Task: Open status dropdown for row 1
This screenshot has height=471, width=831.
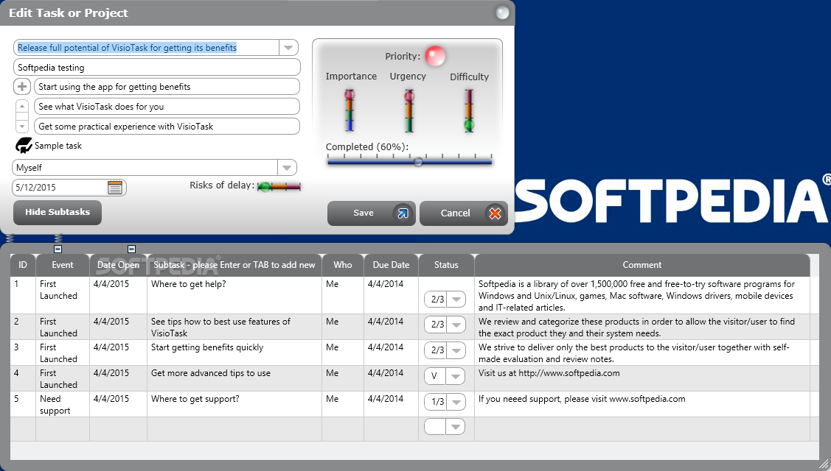Action: click(x=456, y=299)
